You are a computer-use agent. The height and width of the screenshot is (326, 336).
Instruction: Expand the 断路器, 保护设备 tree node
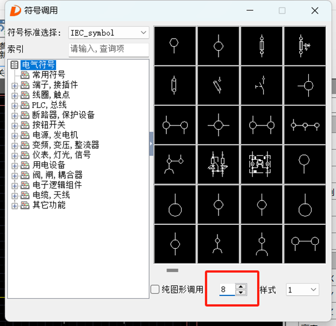[x=15, y=116]
